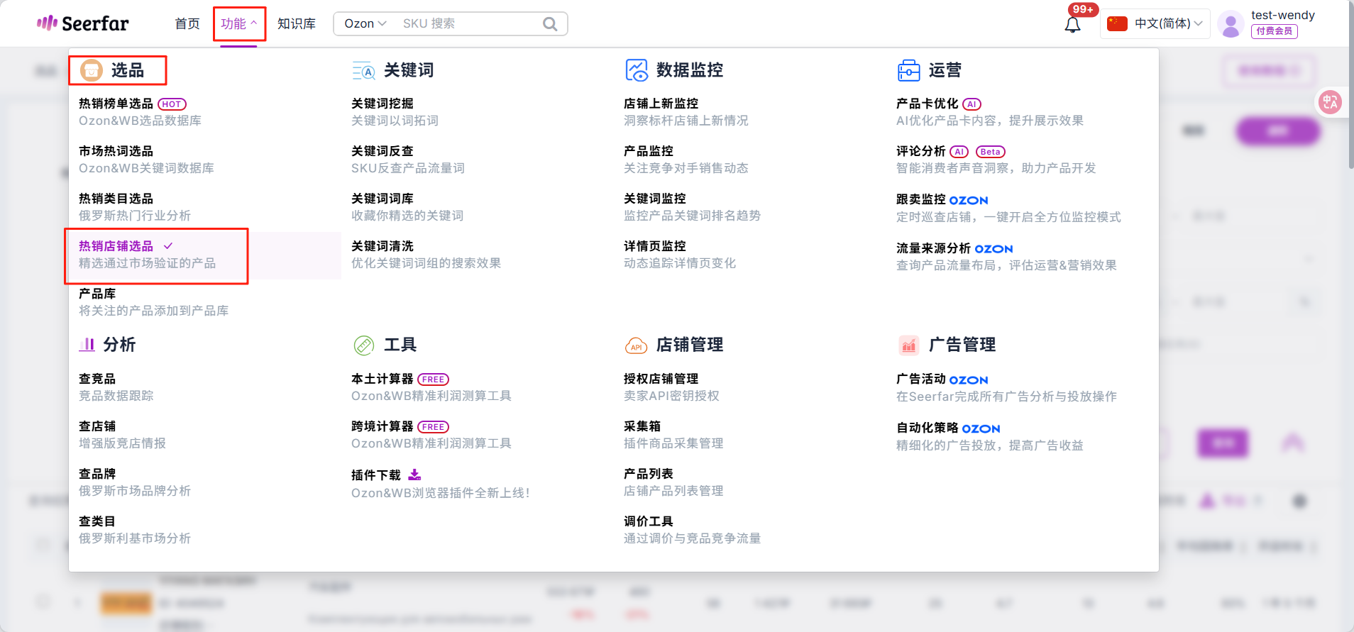Click the OZON logo beside 自动化策略
The image size is (1354, 632).
point(981,428)
